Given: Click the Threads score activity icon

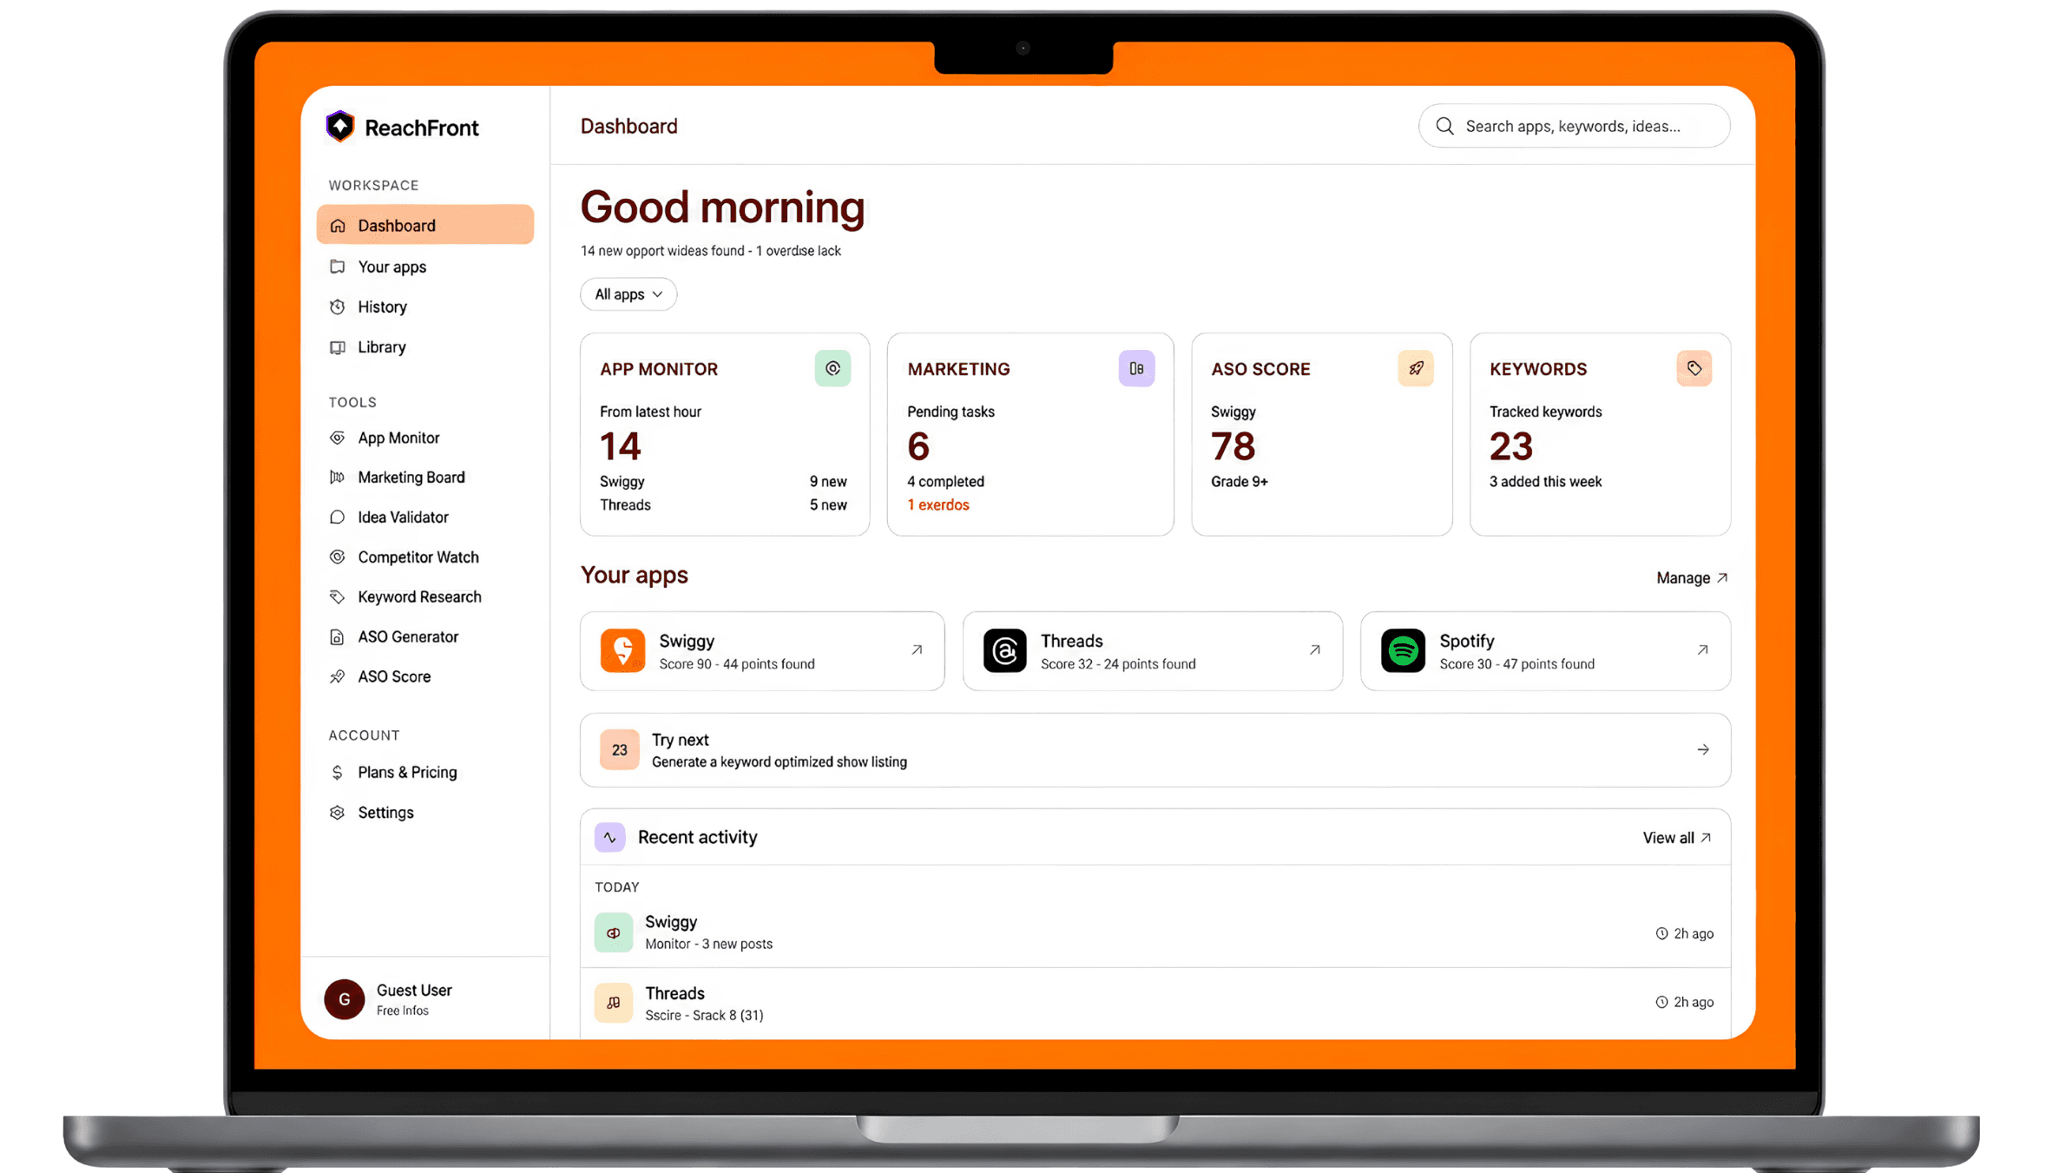Looking at the screenshot, I should tap(614, 1003).
